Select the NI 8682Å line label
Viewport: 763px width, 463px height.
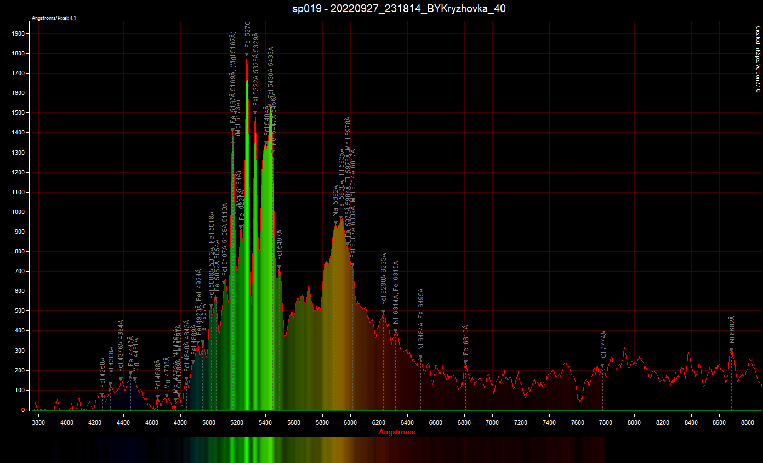click(x=732, y=330)
